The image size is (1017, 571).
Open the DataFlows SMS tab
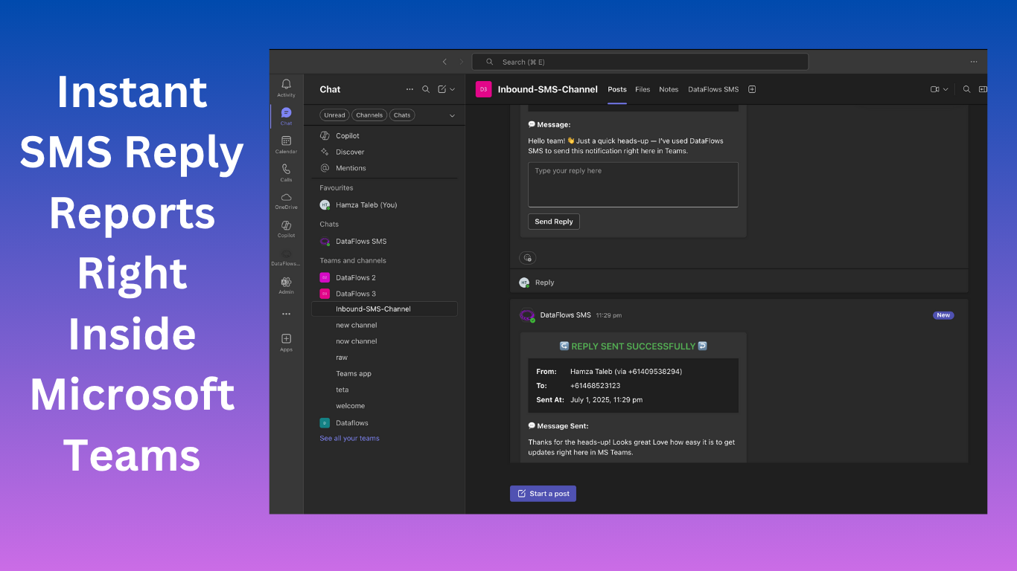pos(713,89)
